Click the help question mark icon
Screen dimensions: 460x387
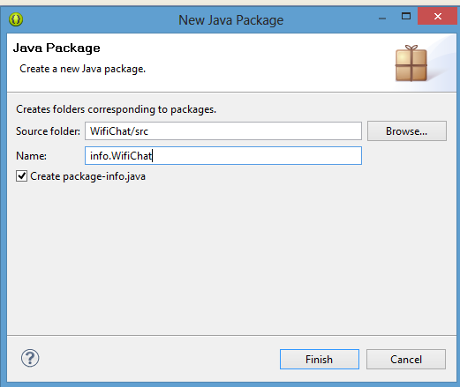[x=30, y=358]
